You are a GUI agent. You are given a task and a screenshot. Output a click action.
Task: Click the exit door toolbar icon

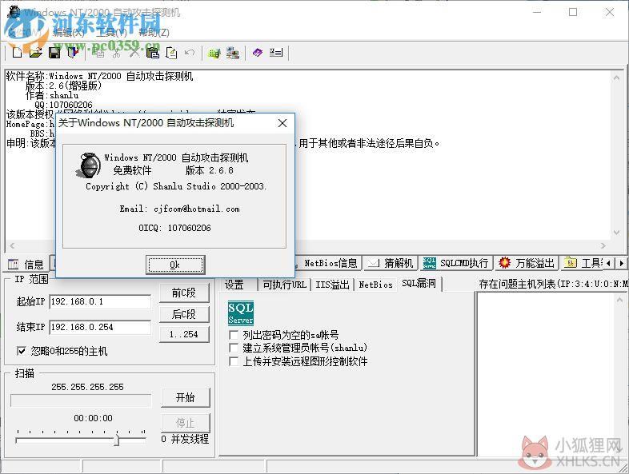tap(73, 53)
